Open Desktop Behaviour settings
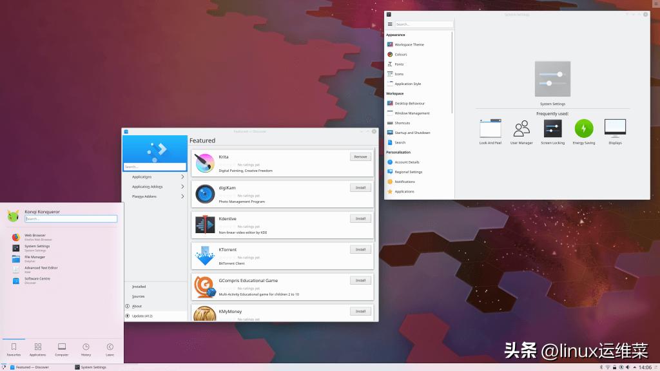Screen dimensions: 660x371 419,104
